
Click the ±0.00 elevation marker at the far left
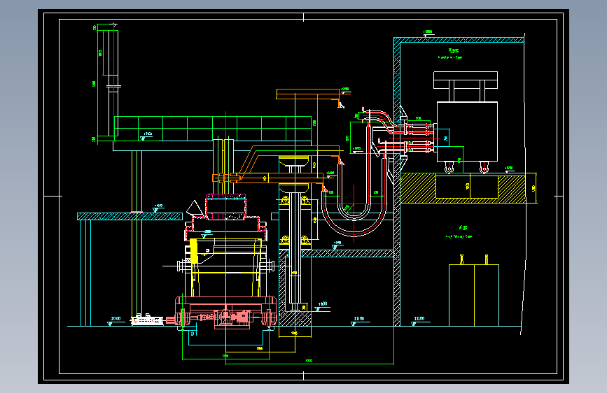coord(115,320)
